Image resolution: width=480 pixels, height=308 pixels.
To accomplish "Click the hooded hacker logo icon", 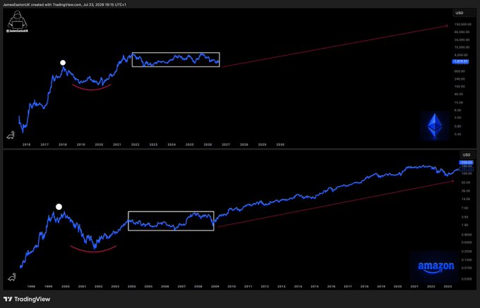I will [x=18, y=20].
